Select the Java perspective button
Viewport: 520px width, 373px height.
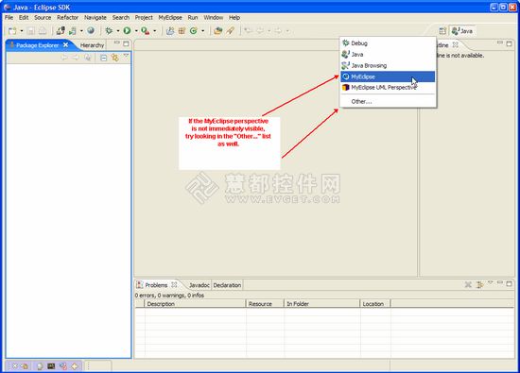tap(462, 31)
